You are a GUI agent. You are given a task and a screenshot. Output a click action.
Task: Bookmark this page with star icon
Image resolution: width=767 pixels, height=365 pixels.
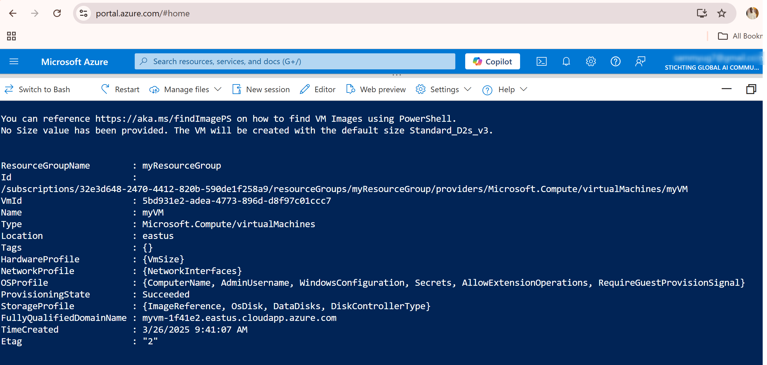722,13
